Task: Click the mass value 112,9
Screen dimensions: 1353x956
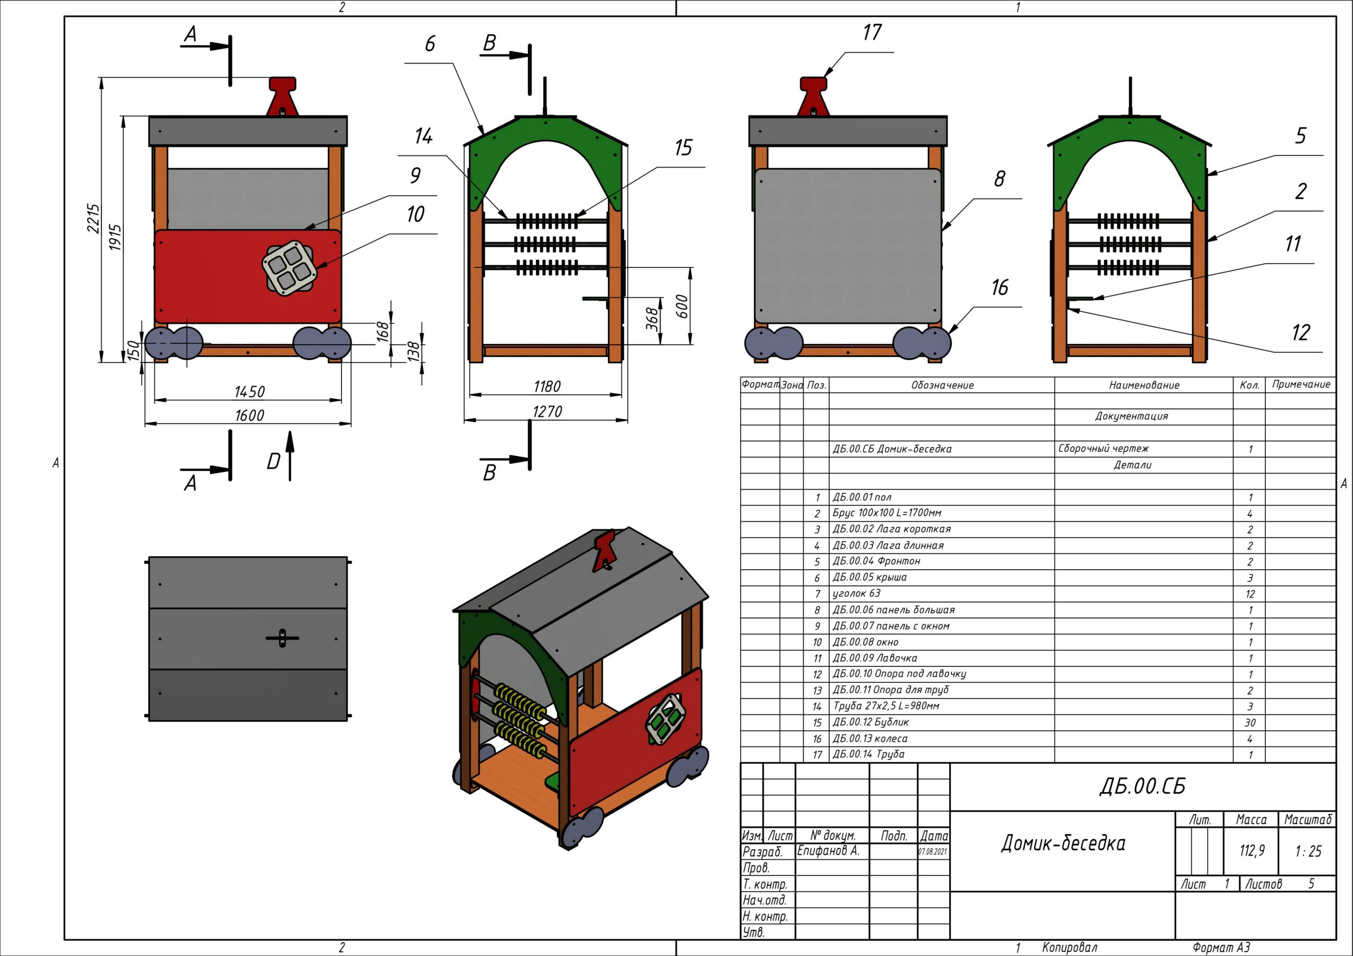Action: click(1252, 851)
